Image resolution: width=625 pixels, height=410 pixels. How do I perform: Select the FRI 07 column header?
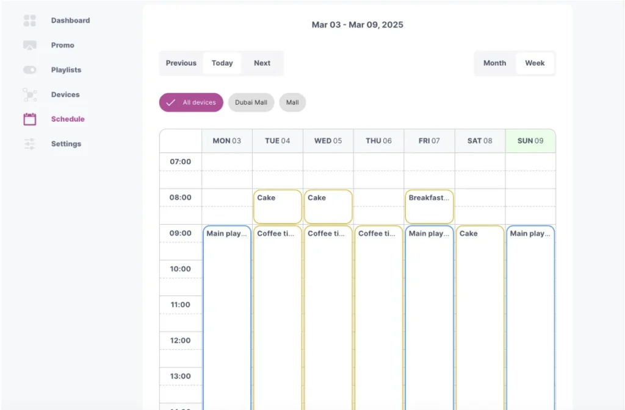click(x=429, y=141)
